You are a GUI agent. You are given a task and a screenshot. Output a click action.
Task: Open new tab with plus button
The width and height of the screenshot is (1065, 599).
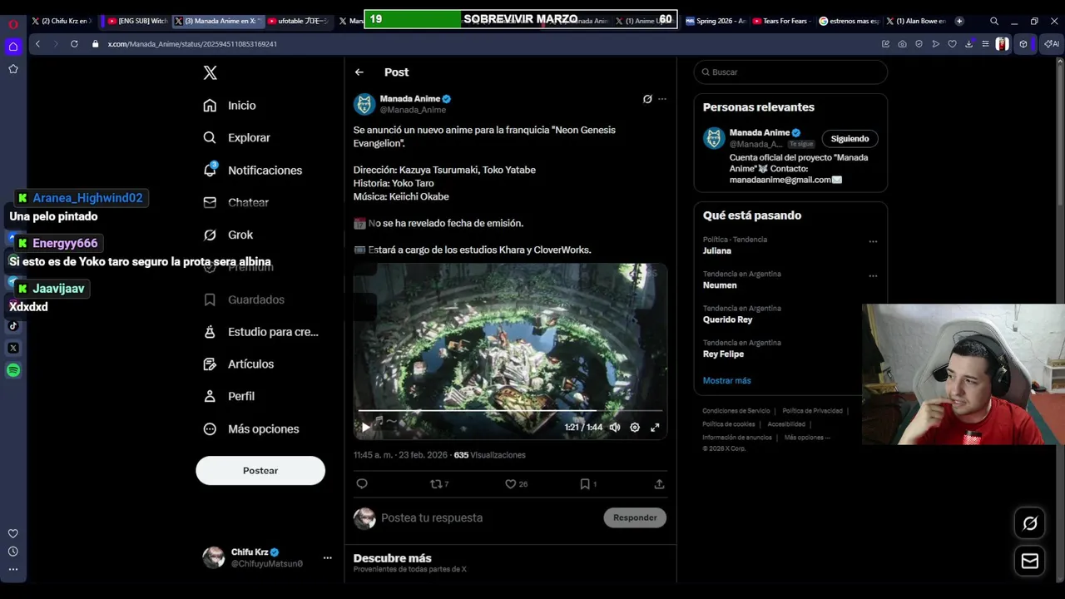pyautogui.click(x=959, y=21)
